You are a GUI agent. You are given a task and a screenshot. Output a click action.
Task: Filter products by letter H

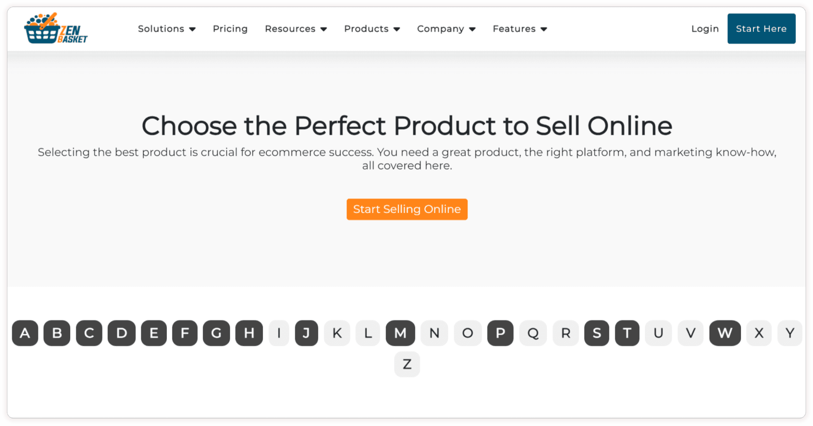tap(249, 333)
